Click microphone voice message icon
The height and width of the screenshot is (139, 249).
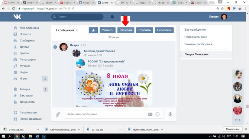(170, 114)
